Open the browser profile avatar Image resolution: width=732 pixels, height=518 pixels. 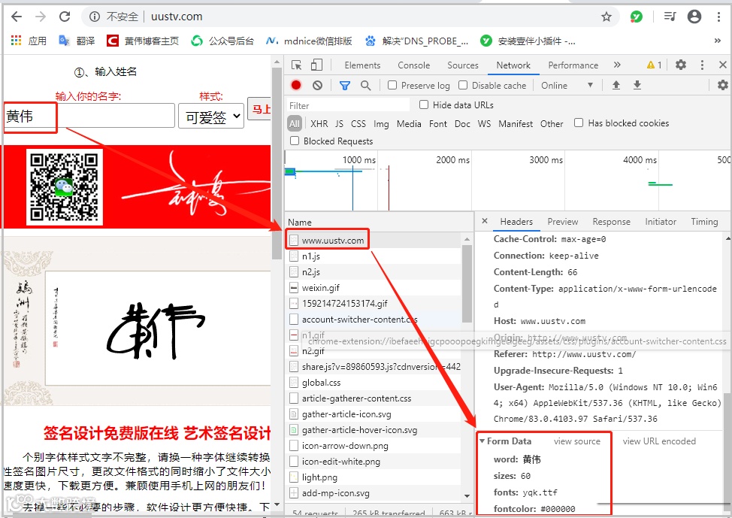[694, 17]
